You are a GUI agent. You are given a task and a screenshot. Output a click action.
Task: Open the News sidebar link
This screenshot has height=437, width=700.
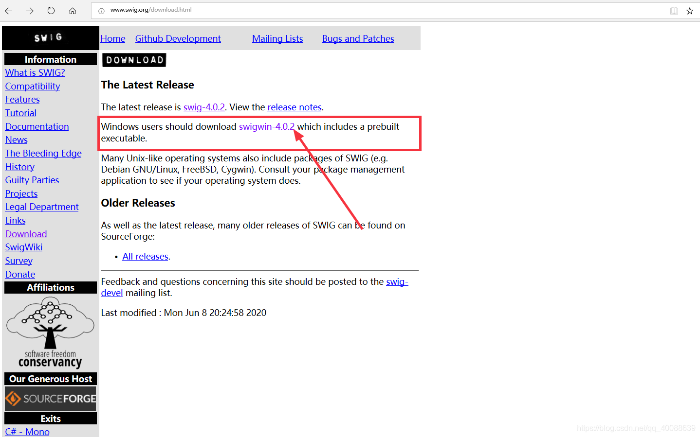[16, 140]
